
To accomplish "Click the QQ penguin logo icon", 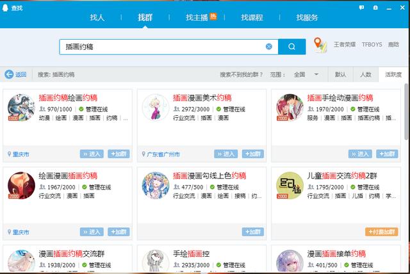I will point(5,8).
